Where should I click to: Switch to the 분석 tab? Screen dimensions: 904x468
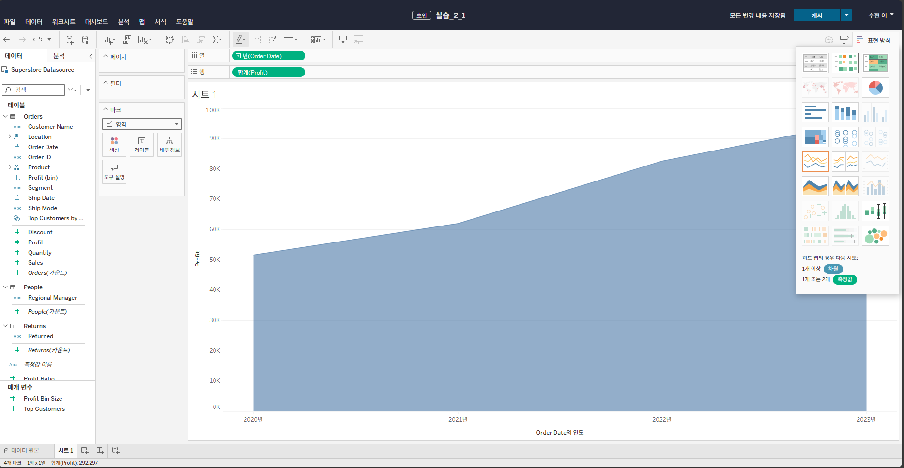59,56
